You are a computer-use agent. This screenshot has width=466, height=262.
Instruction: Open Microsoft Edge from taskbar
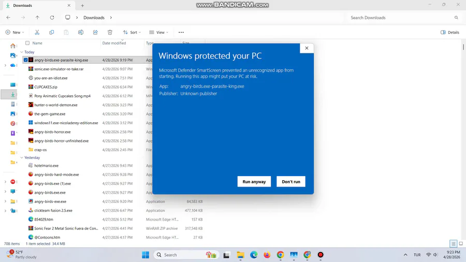(254, 255)
